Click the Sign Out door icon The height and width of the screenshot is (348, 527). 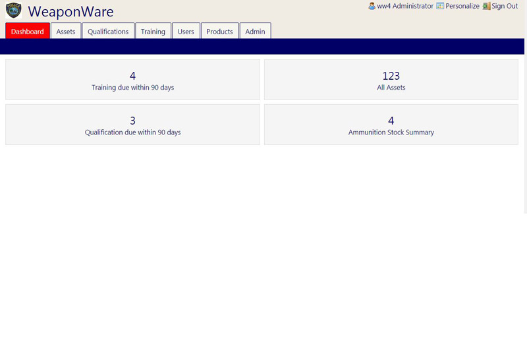pyautogui.click(x=486, y=6)
